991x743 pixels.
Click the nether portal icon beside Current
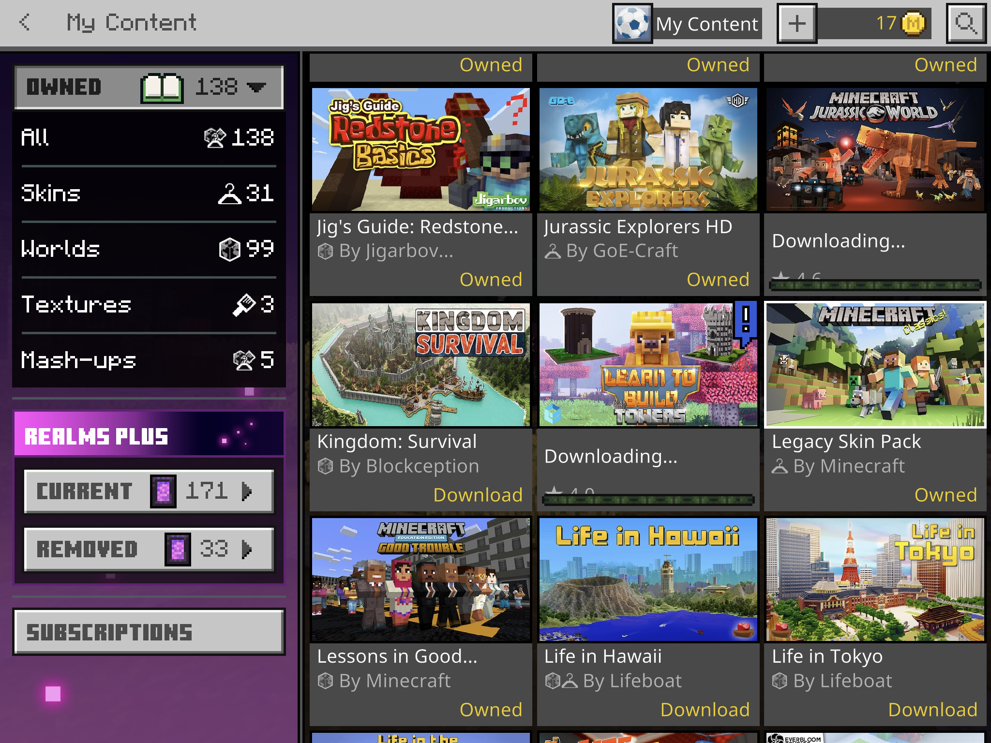coord(163,491)
